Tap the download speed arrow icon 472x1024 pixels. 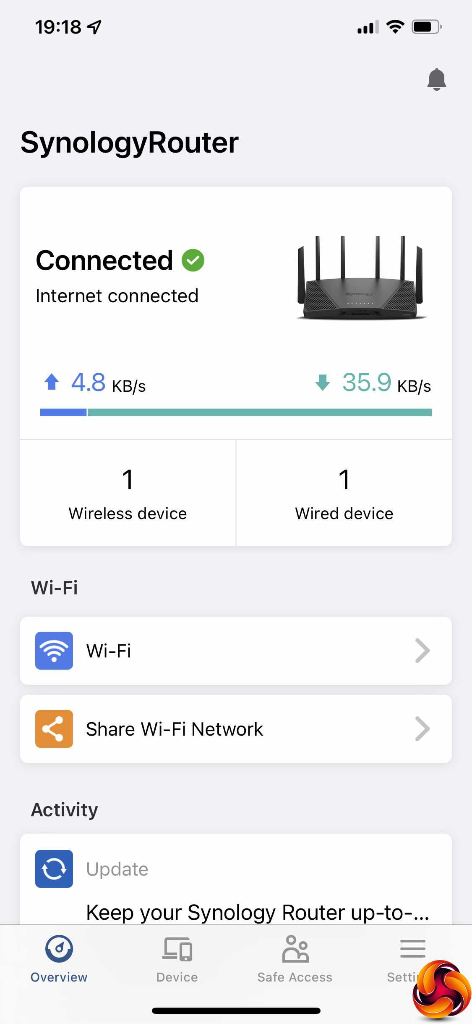click(x=323, y=382)
